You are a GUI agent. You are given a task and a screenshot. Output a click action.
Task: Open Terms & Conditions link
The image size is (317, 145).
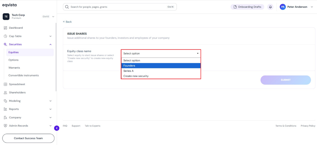(286, 126)
